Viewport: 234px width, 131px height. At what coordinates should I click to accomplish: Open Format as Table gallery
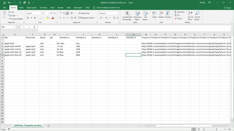click(137, 16)
